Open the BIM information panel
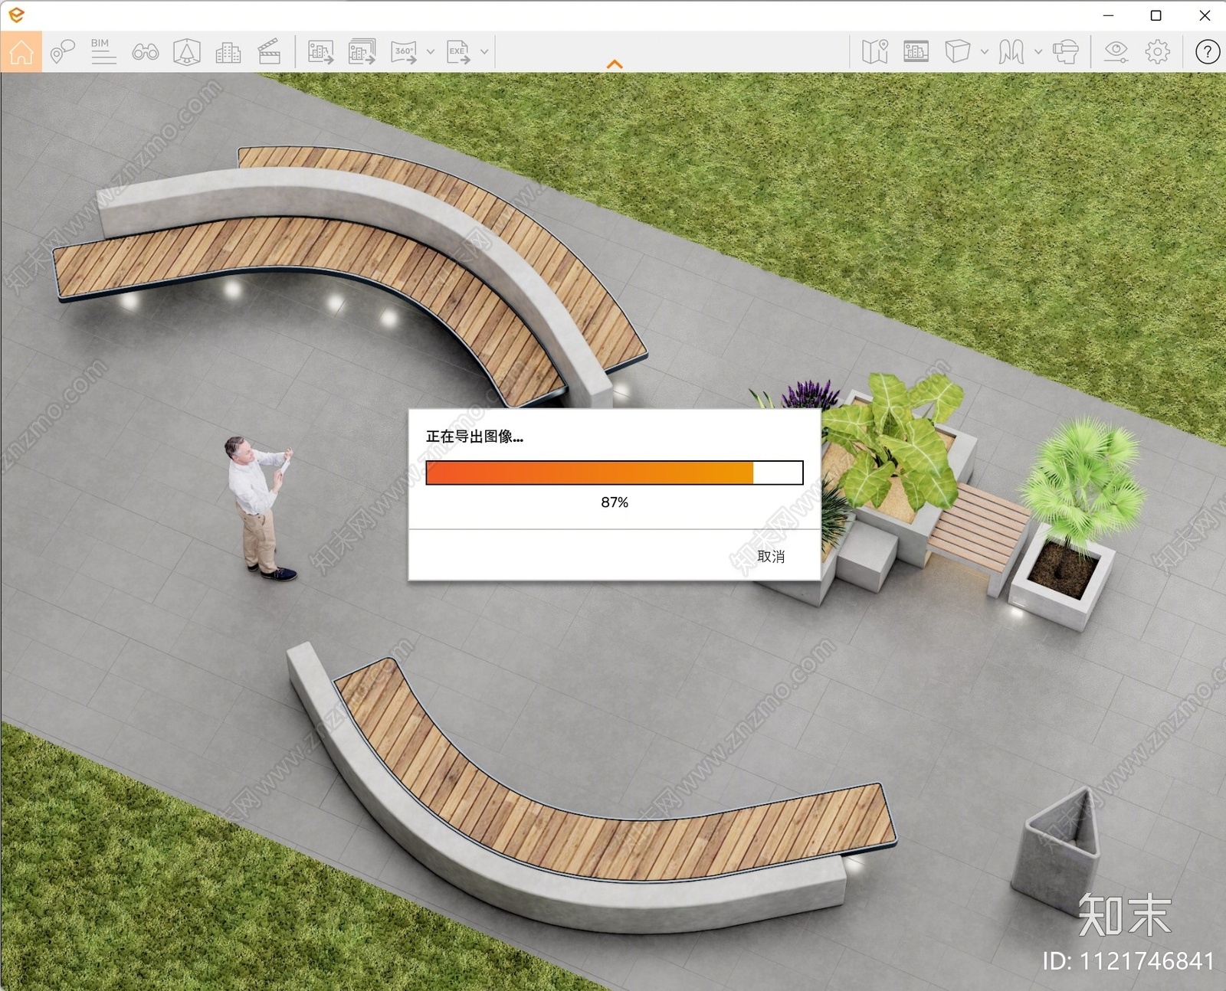This screenshot has width=1226, height=991. (x=103, y=51)
